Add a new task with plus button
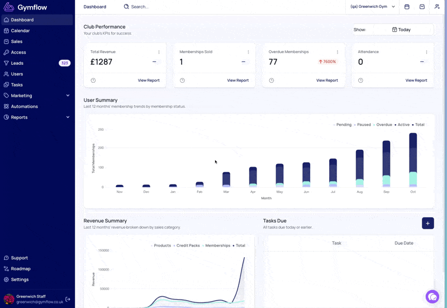The image size is (447, 308). pos(427,223)
